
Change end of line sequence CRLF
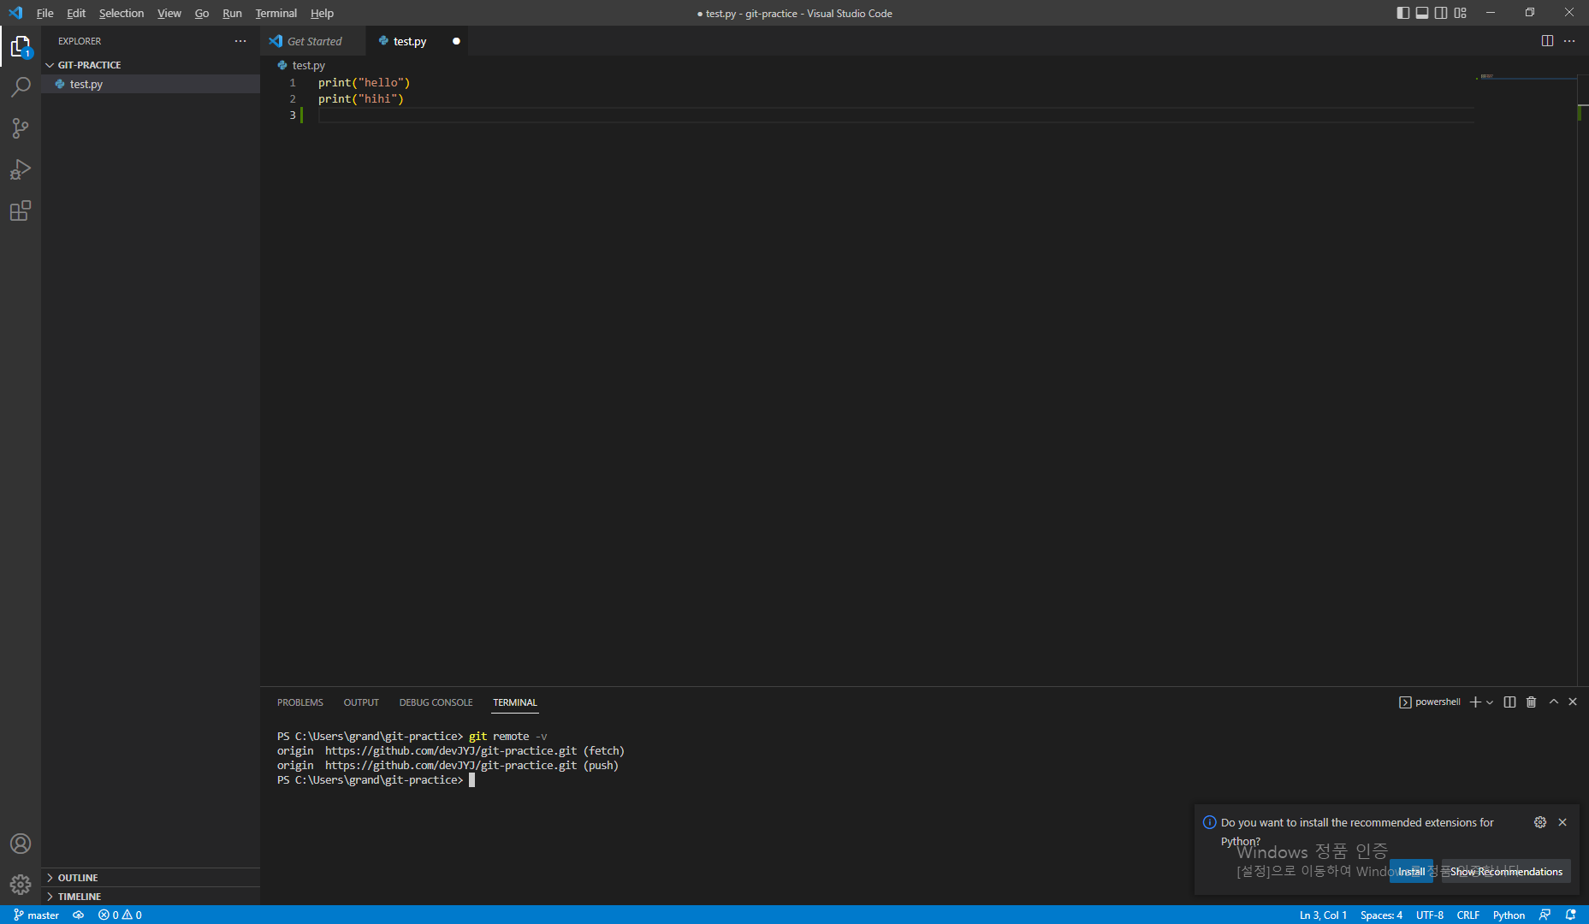pyautogui.click(x=1468, y=915)
